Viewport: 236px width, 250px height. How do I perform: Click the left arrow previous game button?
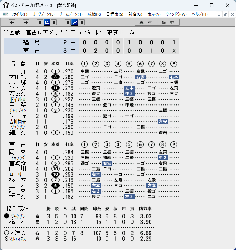[x=12, y=23]
